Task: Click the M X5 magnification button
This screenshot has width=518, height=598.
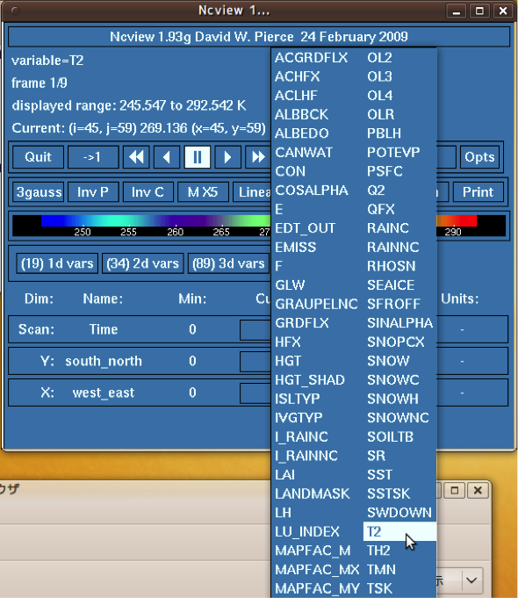Action: click(x=203, y=191)
